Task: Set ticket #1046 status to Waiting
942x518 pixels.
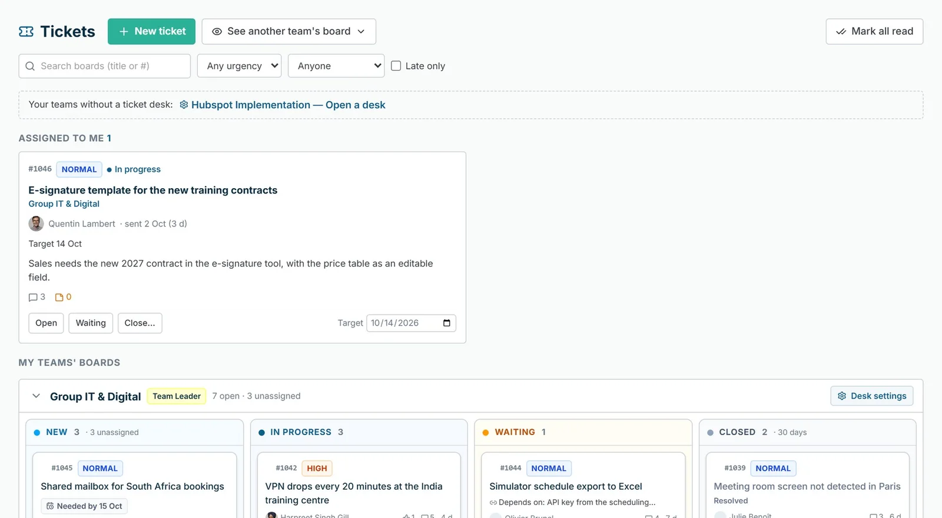Action: tap(91, 323)
